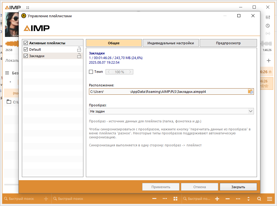Image resolution: width=277 pixels, height=206 pixels.
Task: Click the plus icon to add a playlist tab
Action: (x=269, y=61)
